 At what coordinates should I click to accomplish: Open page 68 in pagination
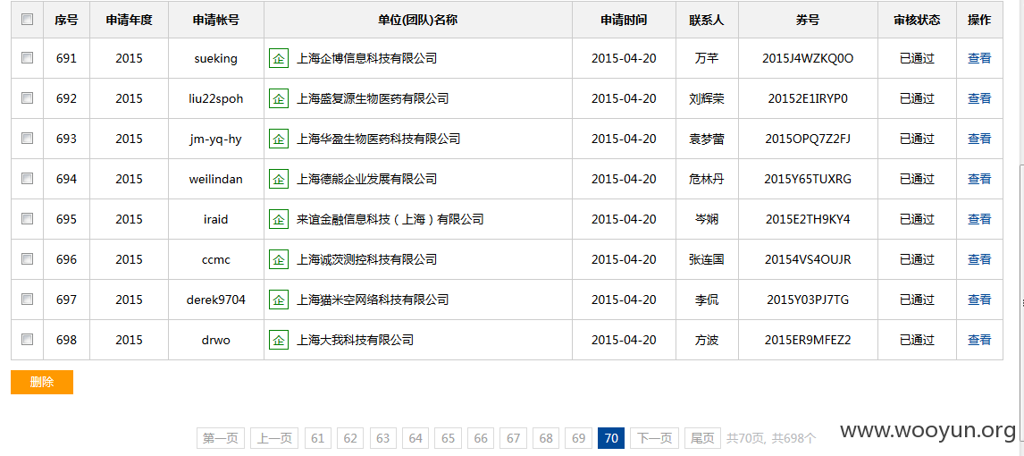[x=546, y=438]
